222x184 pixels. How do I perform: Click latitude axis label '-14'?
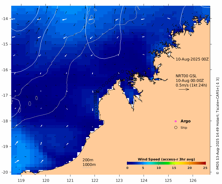point(5,19)
